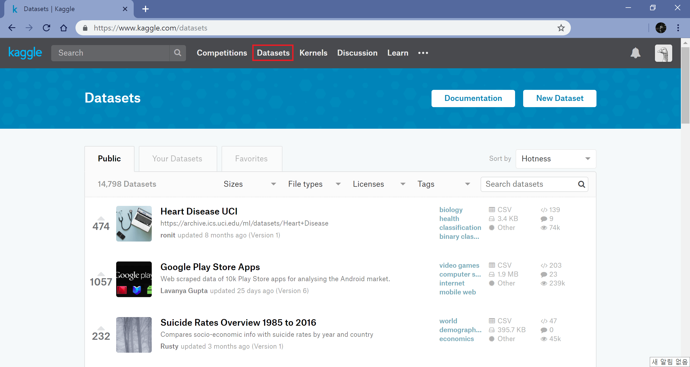Open the more options ellipsis in navbar
Image resolution: width=690 pixels, height=367 pixels.
pyautogui.click(x=423, y=53)
